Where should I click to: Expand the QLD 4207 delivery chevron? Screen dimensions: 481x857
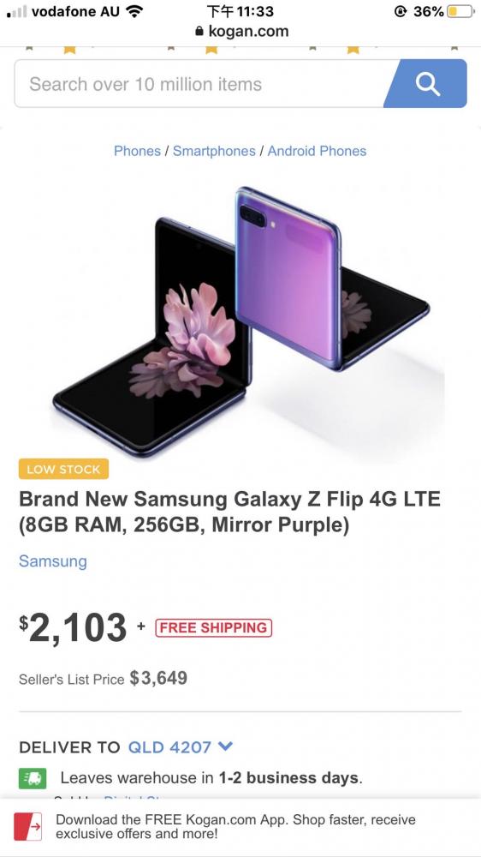[225, 746]
